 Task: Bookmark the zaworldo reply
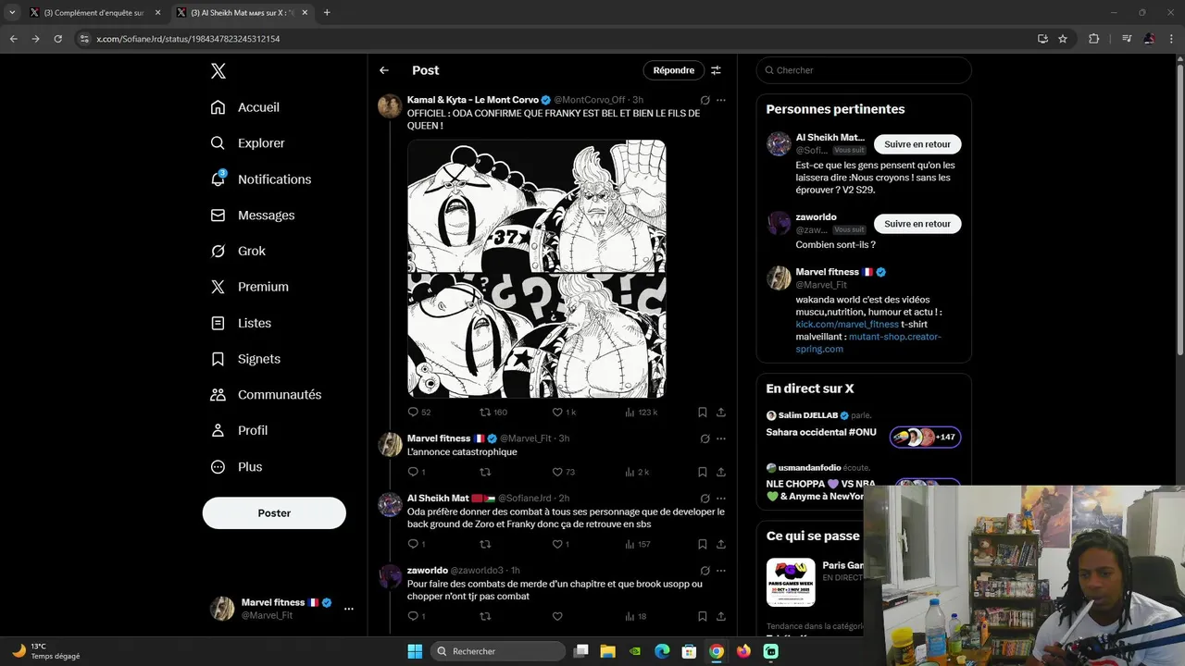coord(703,616)
